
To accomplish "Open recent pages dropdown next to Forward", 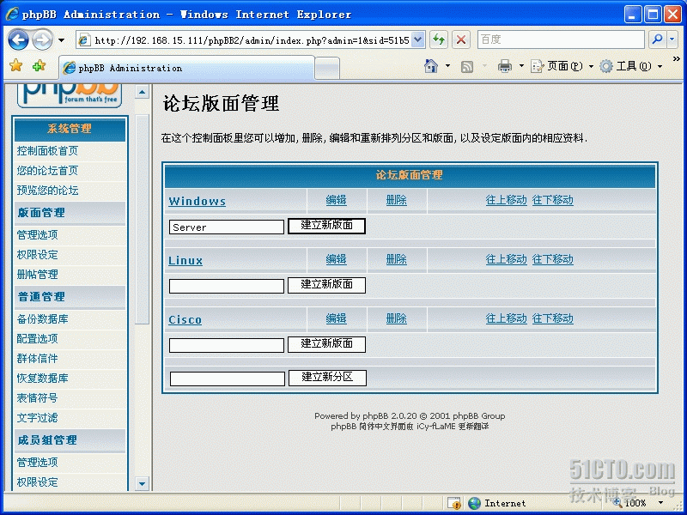I will pyautogui.click(x=61, y=40).
